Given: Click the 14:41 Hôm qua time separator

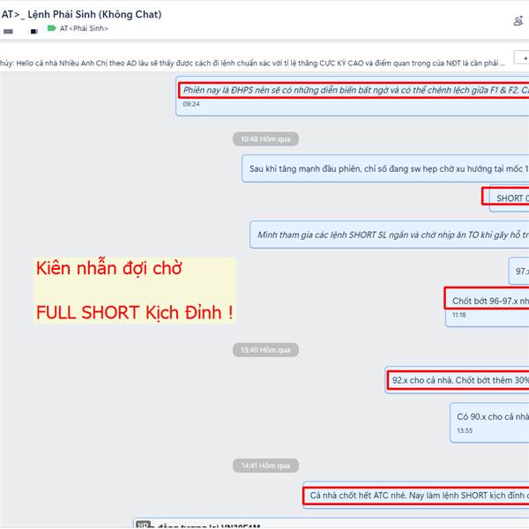Looking at the screenshot, I should point(265,466).
